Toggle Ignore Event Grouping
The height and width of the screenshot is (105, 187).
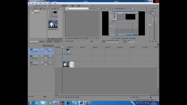point(75,6)
